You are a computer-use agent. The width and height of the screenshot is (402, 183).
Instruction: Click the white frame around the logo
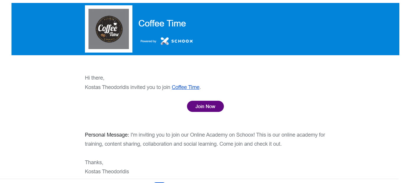87,29
